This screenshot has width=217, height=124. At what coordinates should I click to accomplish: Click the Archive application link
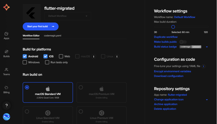(x=165, y=104)
